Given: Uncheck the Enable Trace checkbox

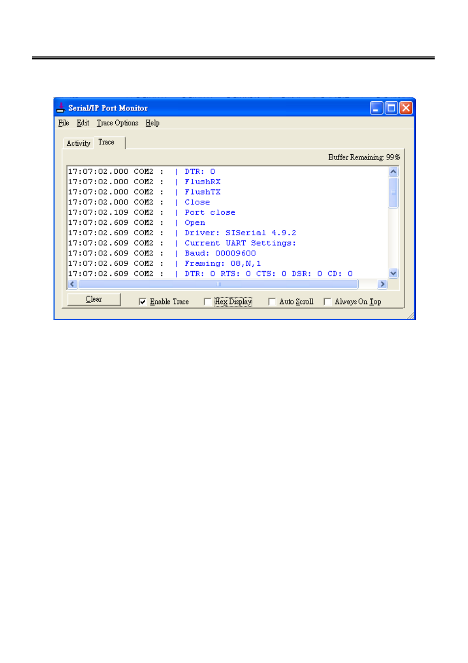Looking at the screenshot, I should click(x=142, y=302).
